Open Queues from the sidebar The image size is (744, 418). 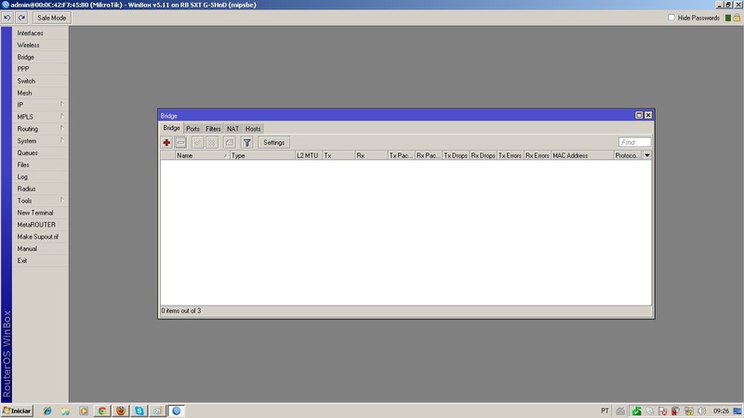[40, 152]
